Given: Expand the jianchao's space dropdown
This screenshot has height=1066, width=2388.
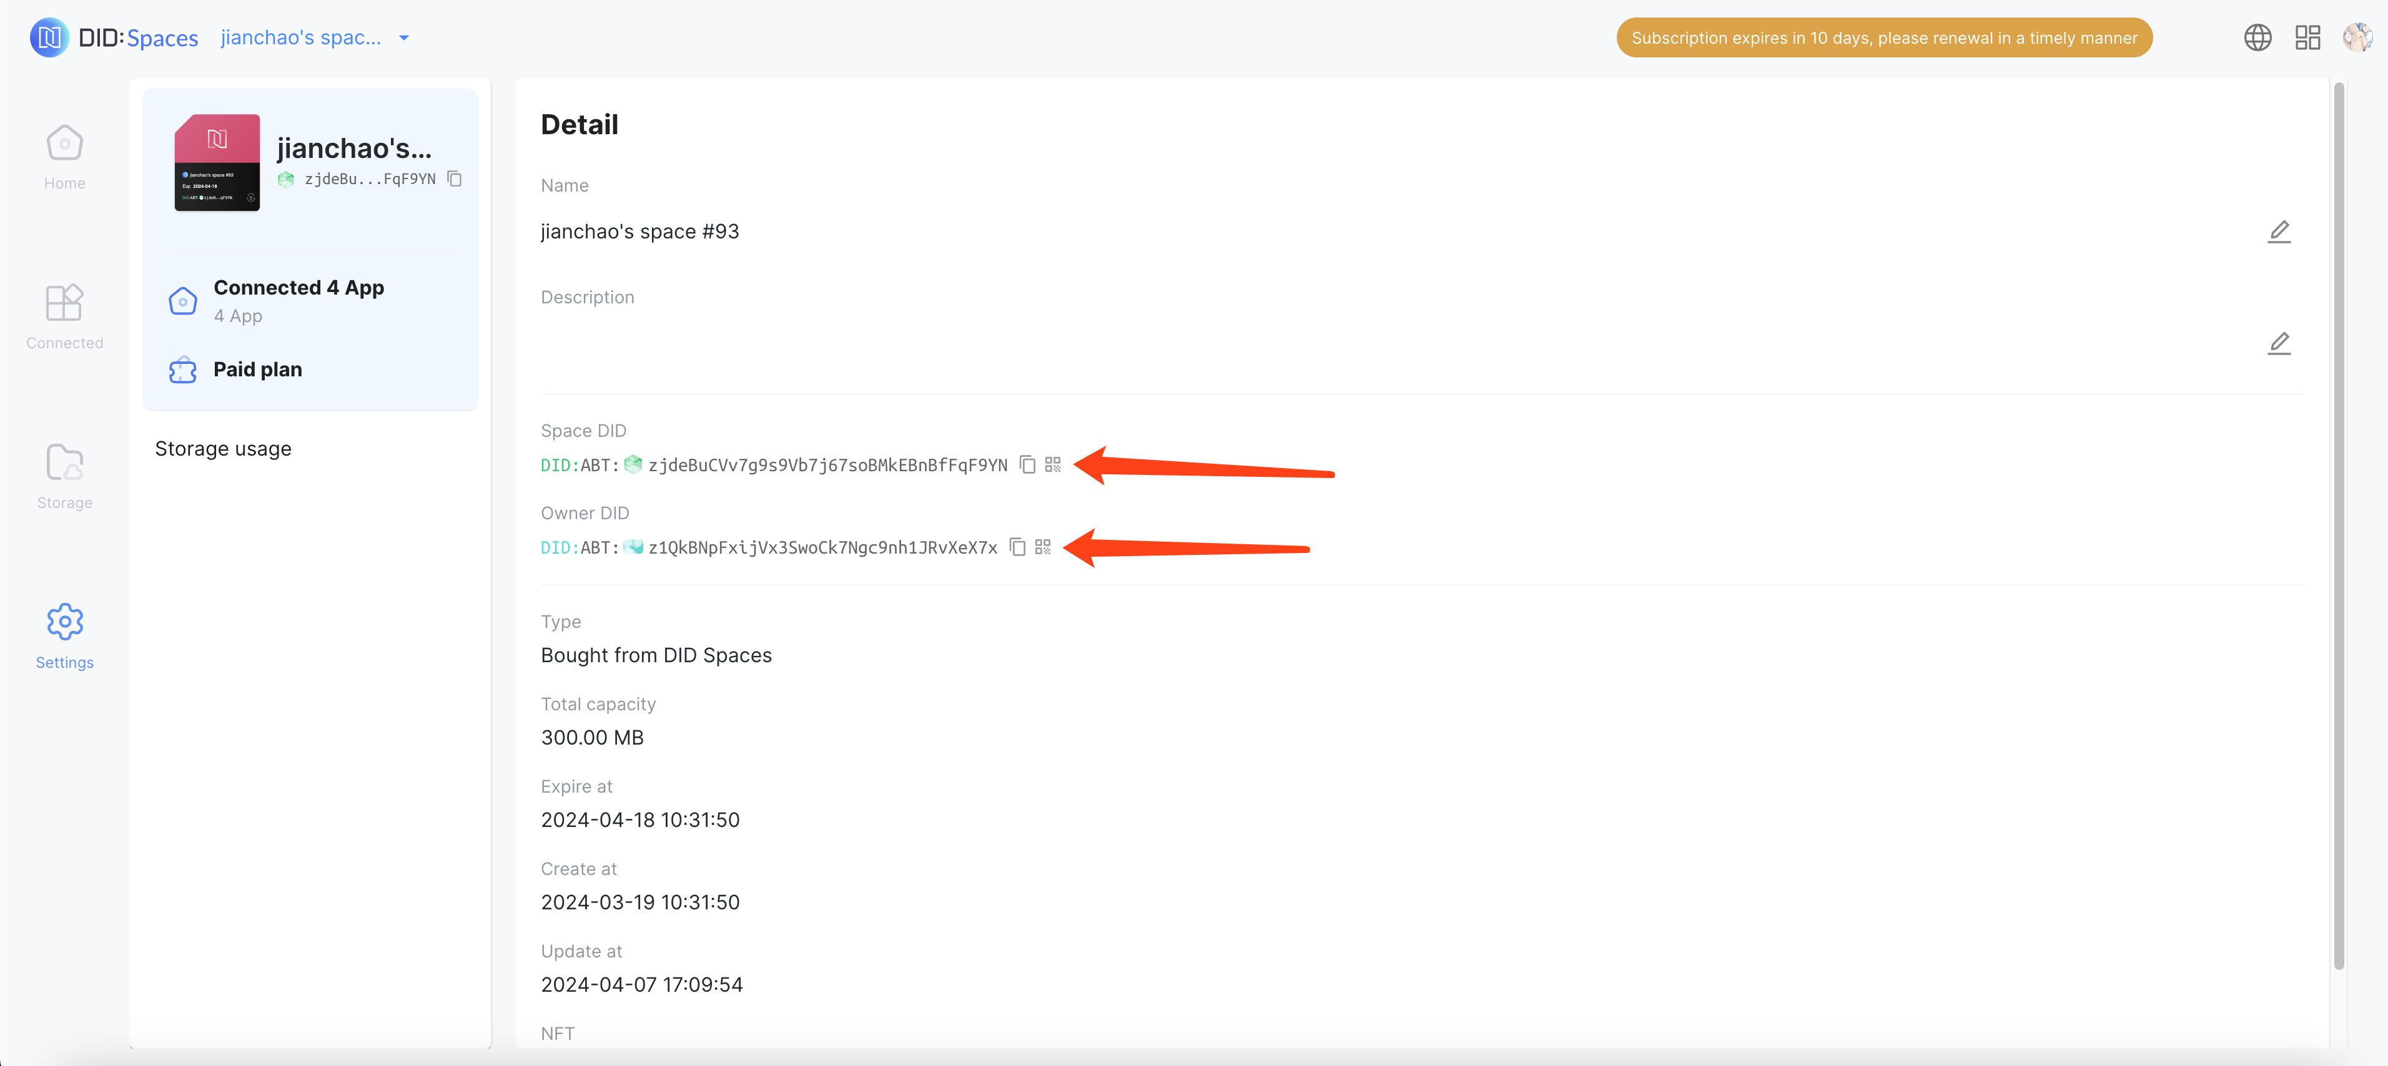Looking at the screenshot, I should 404,38.
